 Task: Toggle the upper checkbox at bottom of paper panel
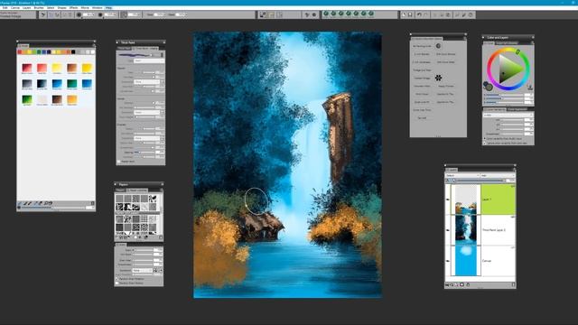[117, 279]
